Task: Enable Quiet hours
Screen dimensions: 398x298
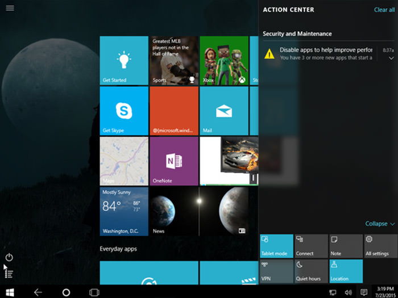Action: pos(311,271)
